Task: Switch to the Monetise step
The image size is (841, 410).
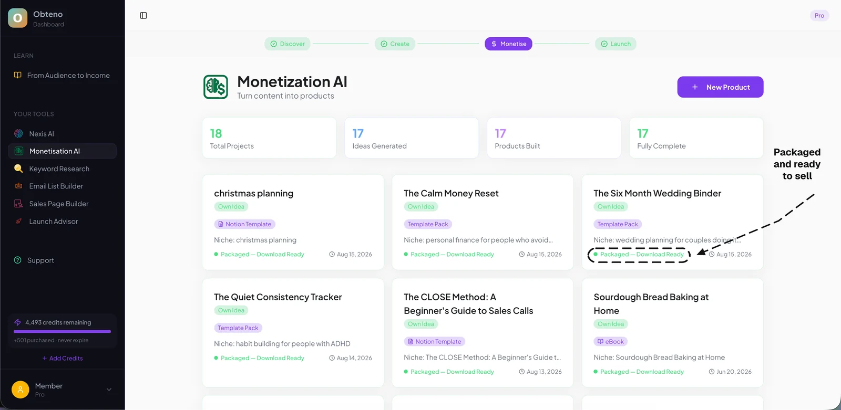Action: click(508, 44)
